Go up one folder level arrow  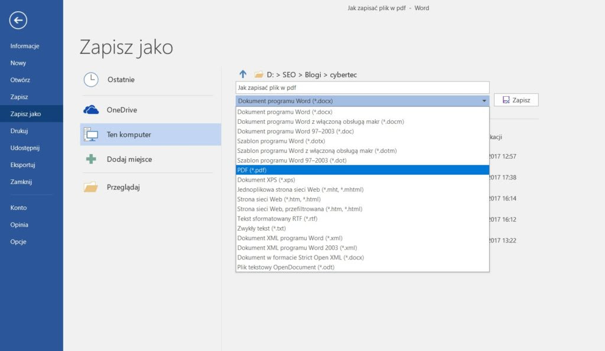(243, 74)
